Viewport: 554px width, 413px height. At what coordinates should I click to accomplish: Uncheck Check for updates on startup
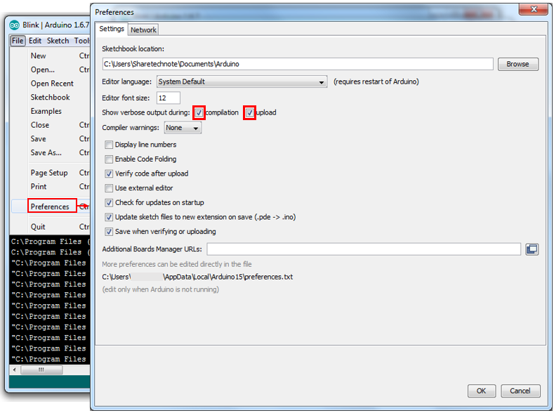[109, 203]
